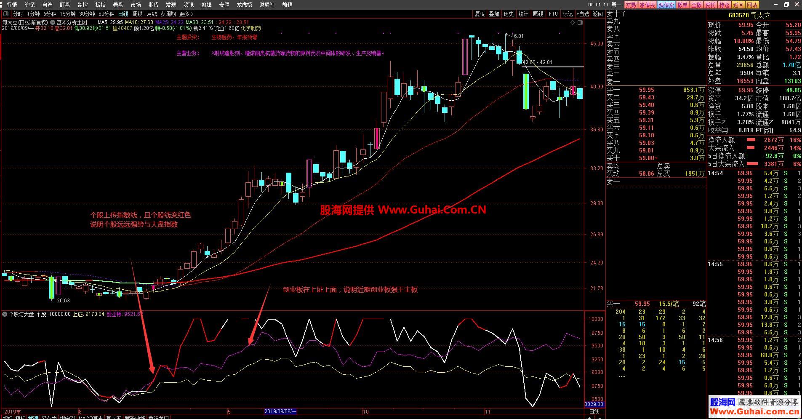Click the 2019/09/09 date marker on timeline
Image resolution: width=802 pixels, height=419 pixels.
280,411
